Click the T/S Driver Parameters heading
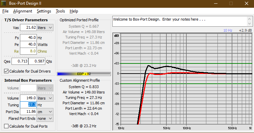This screenshot has height=133, width=254. (x=26, y=20)
